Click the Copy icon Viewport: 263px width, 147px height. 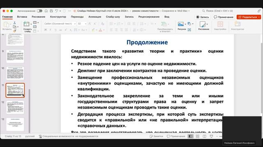15,27
